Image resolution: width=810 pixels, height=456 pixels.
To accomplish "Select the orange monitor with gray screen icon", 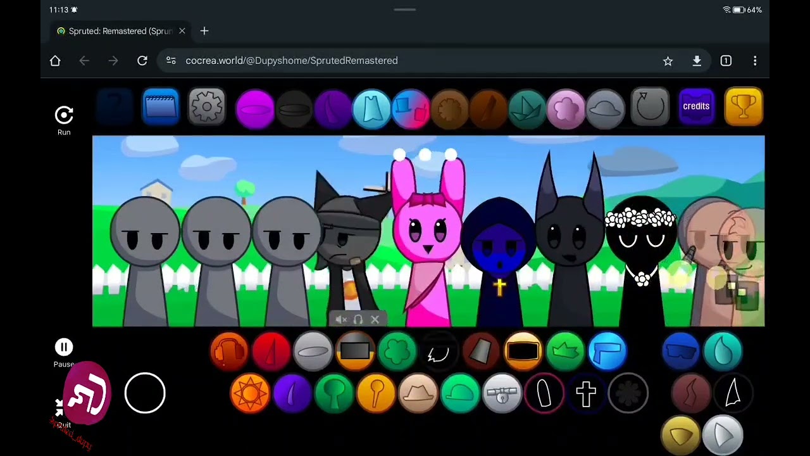I will click(355, 351).
